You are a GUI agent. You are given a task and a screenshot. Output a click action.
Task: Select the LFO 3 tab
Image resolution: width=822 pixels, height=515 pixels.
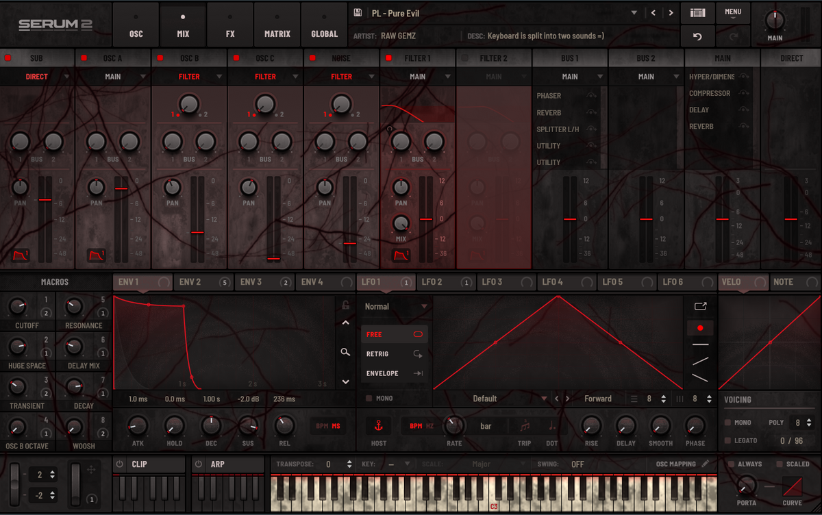click(x=507, y=281)
